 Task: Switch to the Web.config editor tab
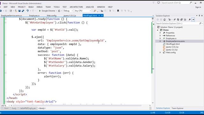52,16
